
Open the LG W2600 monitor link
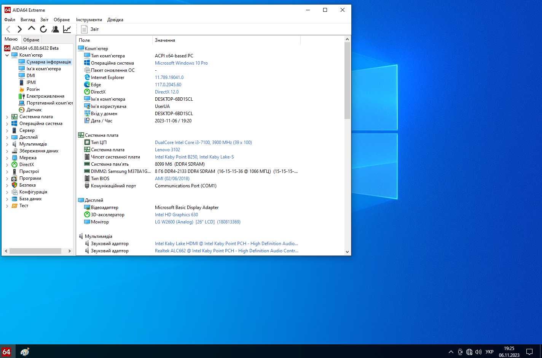coord(198,222)
